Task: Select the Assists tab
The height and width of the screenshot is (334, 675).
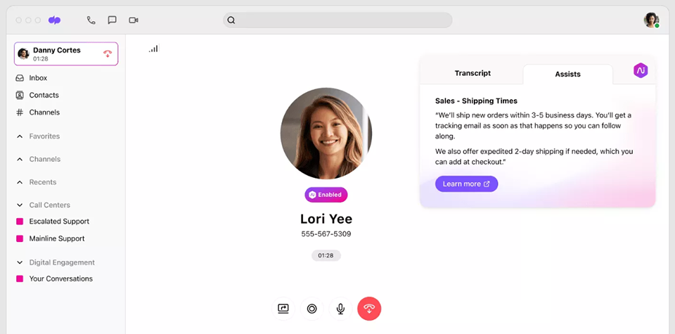Action: 567,74
